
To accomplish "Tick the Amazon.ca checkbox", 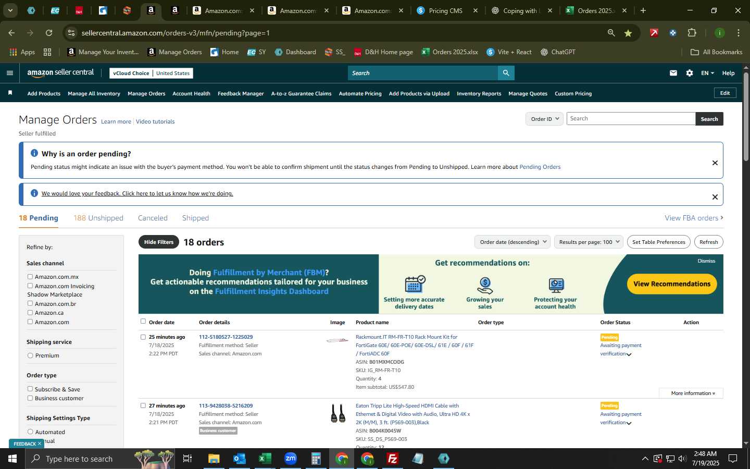I will point(30,313).
